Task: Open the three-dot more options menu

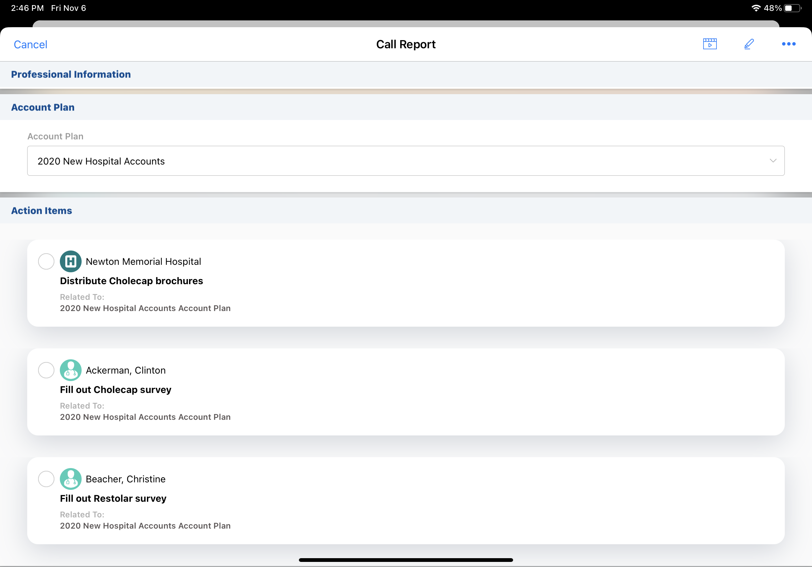Action: pyautogui.click(x=788, y=44)
